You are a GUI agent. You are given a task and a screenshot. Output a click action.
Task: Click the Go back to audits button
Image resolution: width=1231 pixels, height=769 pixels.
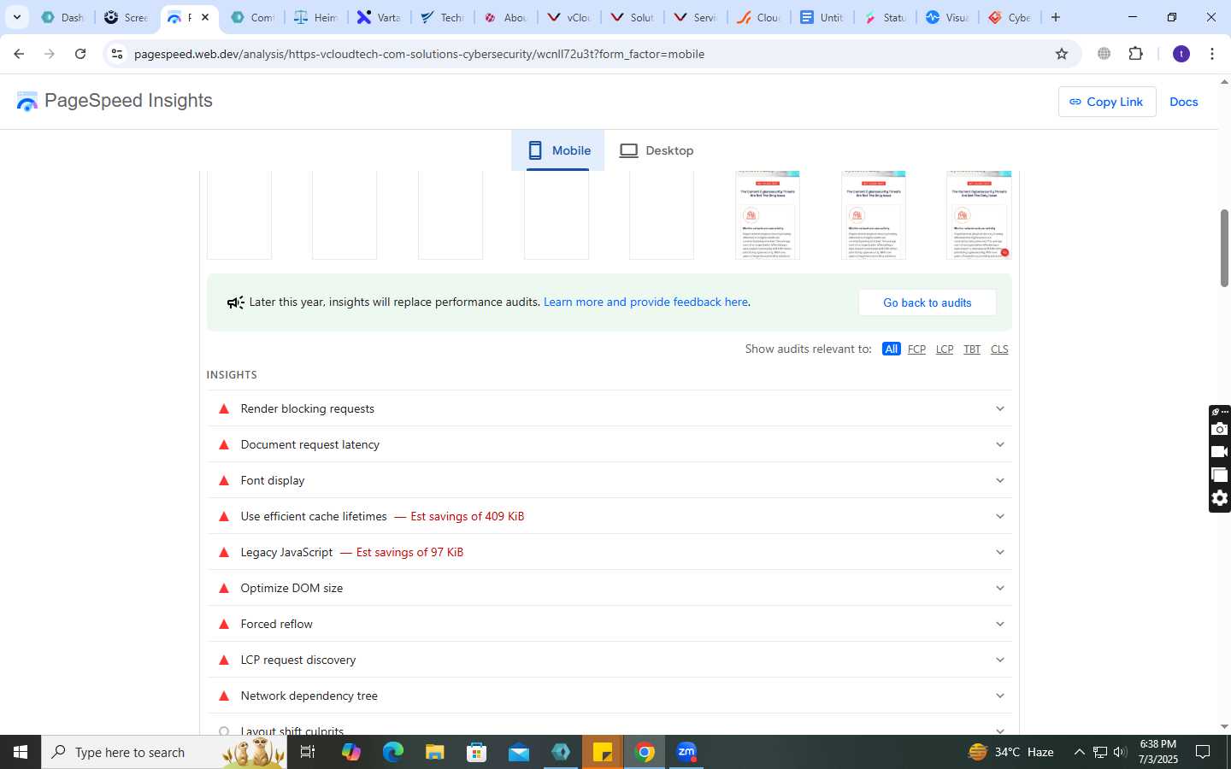pyautogui.click(x=928, y=302)
